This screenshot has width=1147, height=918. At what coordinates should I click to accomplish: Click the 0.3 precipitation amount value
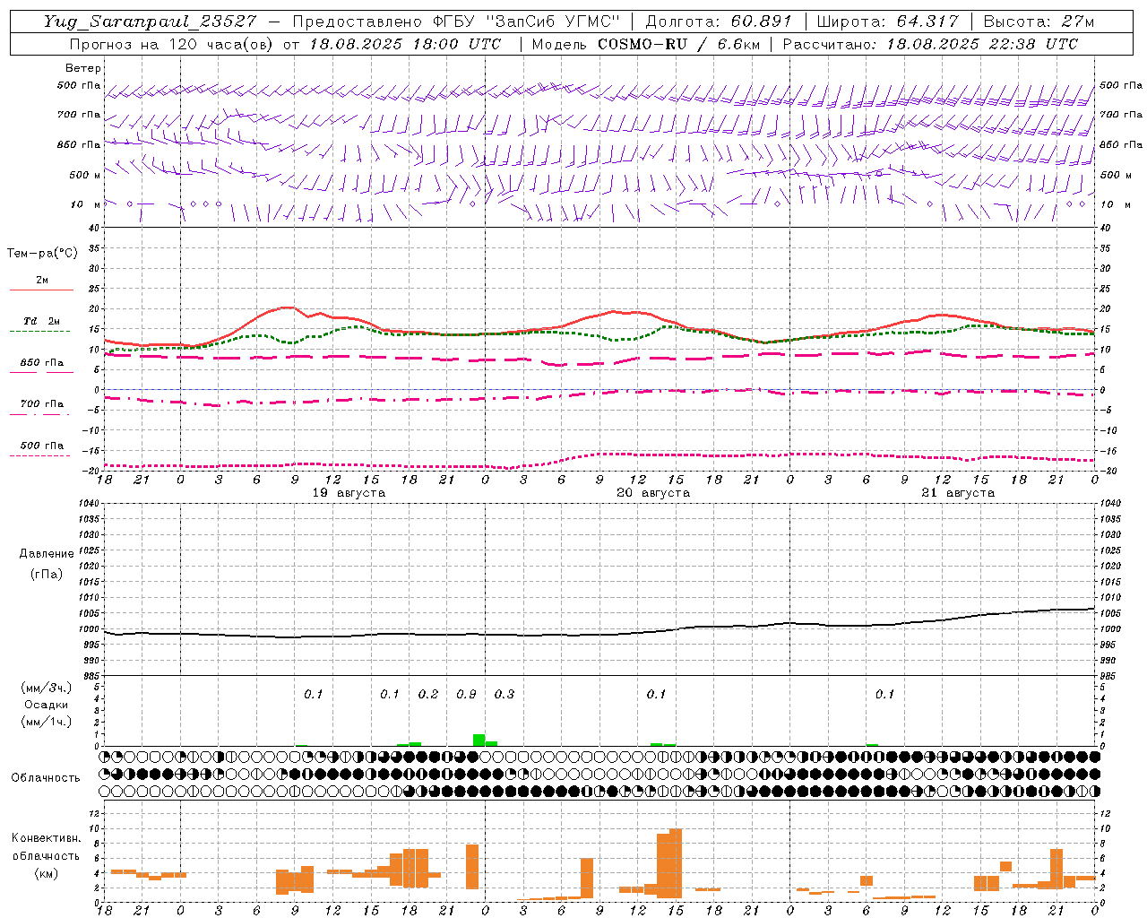(505, 694)
